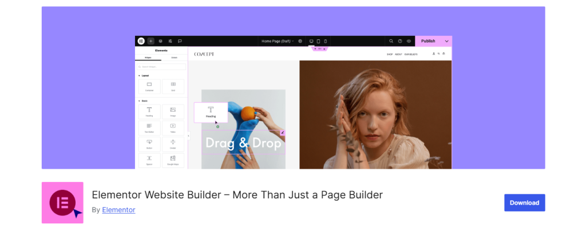The height and width of the screenshot is (236, 586).
Task: Click the blue Download button
Action: pos(524,202)
